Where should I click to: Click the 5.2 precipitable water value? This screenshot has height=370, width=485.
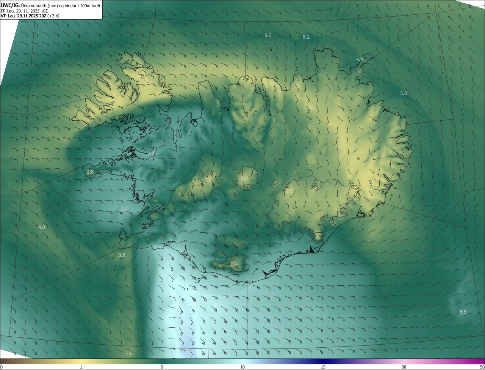[306, 37]
